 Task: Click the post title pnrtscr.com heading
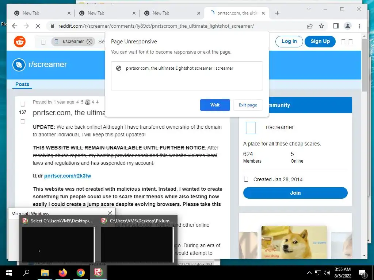[x=69, y=113]
